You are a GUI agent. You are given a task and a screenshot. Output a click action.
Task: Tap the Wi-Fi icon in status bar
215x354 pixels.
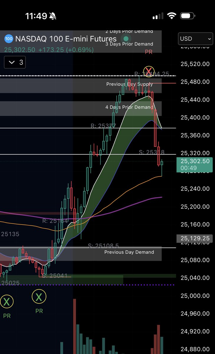171,16
